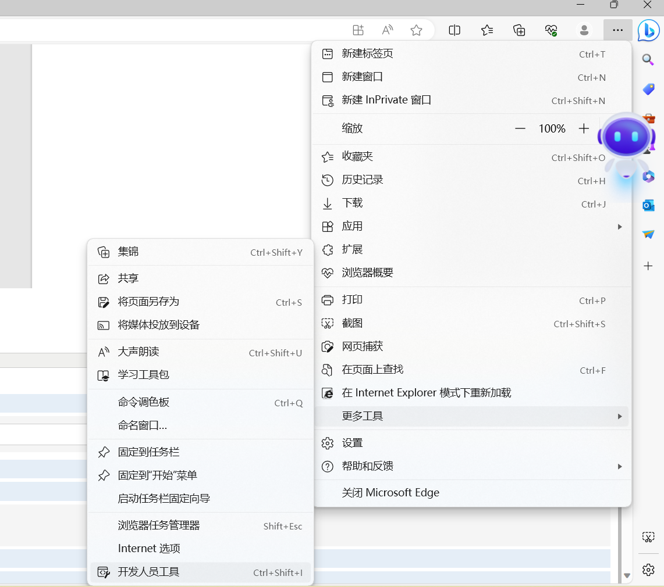The image size is (664, 587).
Task: Choose 网页捕获 menu entry
Action: point(472,347)
